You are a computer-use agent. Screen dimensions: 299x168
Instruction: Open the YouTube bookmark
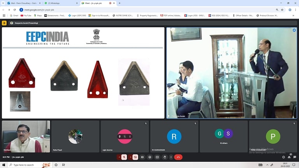26,16
